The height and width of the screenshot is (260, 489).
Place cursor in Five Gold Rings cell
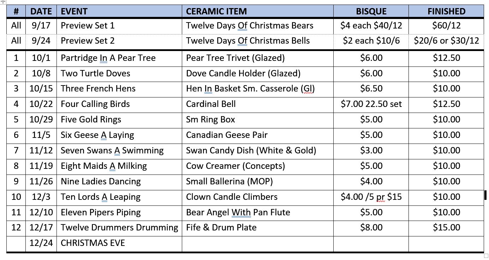click(x=91, y=120)
